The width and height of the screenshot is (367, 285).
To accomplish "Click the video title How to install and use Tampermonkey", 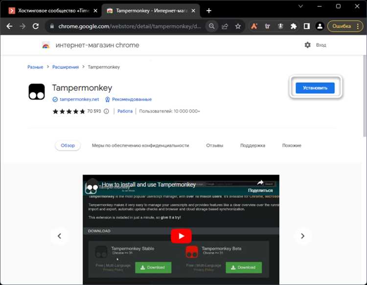I will pos(149,184).
